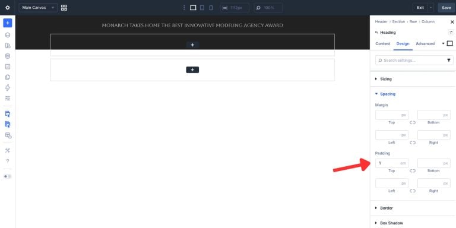This screenshot has width=456, height=228.
Task: Click the window with eye icon in sidebar
Action: pyautogui.click(x=8, y=135)
